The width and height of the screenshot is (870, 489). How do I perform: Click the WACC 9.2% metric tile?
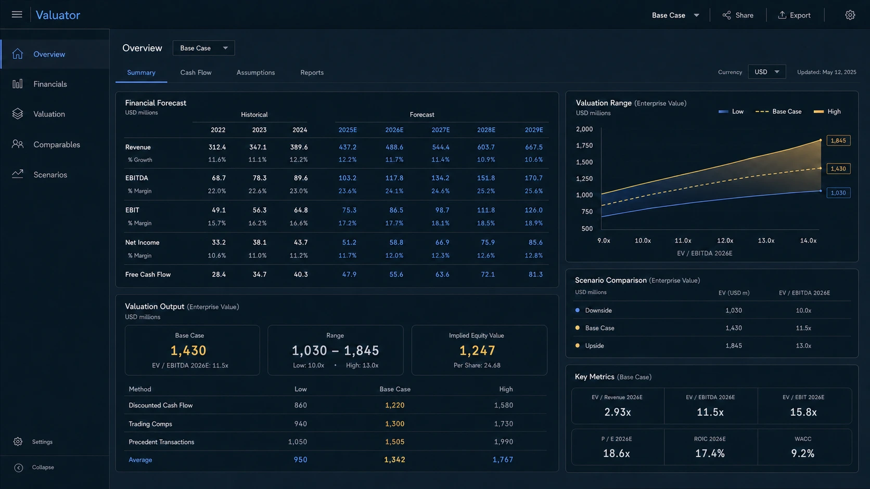coord(804,447)
